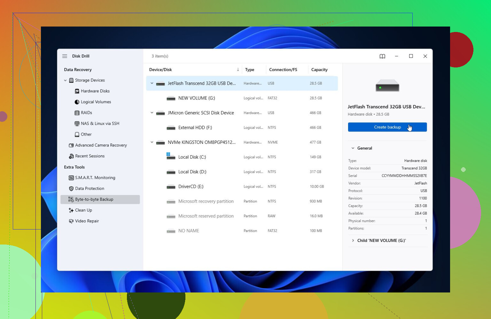Click the Advanced Camera Recovery icon
The width and height of the screenshot is (491, 319).
[71, 145]
